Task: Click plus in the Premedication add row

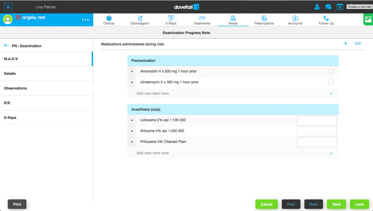Action: (x=331, y=94)
